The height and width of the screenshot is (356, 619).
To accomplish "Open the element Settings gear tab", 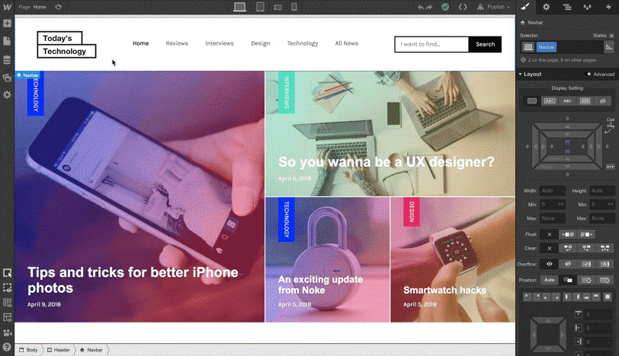I will pos(546,7).
